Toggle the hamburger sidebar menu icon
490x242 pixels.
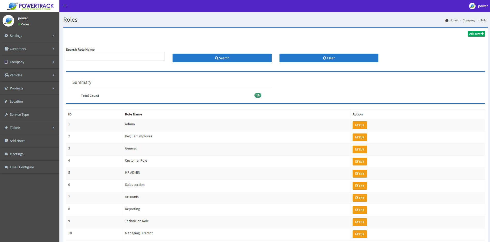65,6
